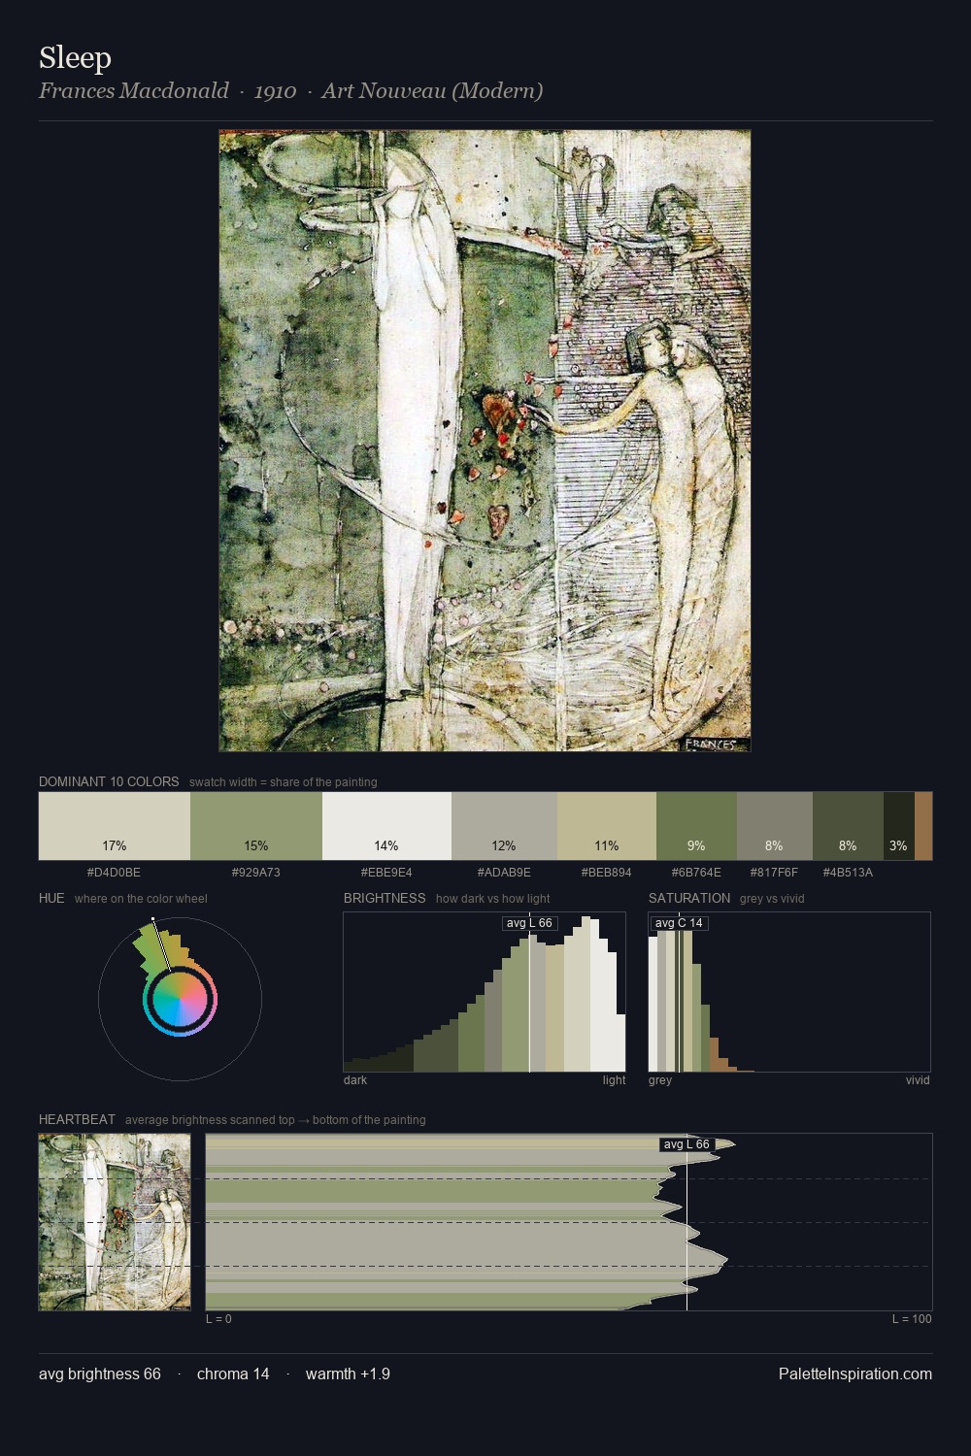The width and height of the screenshot is (971, 1456).
Task: Click the hex code #6B764E
Action: (x=696, y=873)
